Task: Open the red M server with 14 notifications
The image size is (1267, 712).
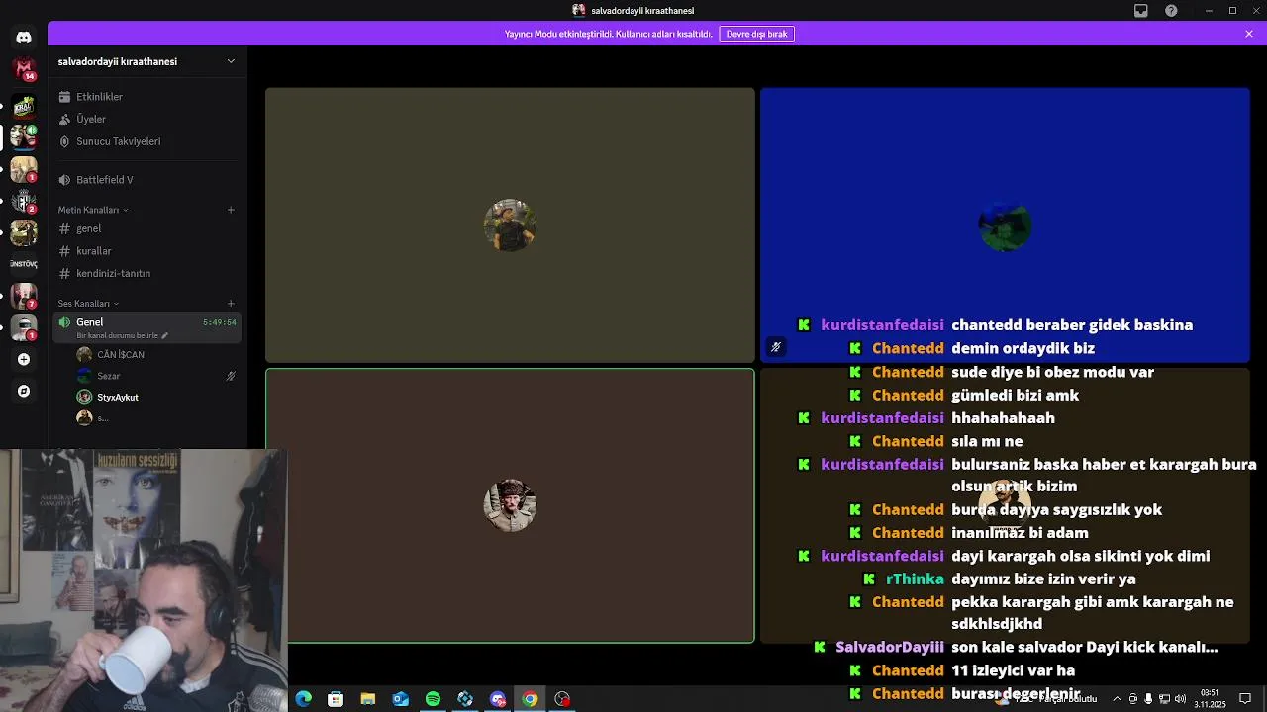Action: [x=24, y=69]
